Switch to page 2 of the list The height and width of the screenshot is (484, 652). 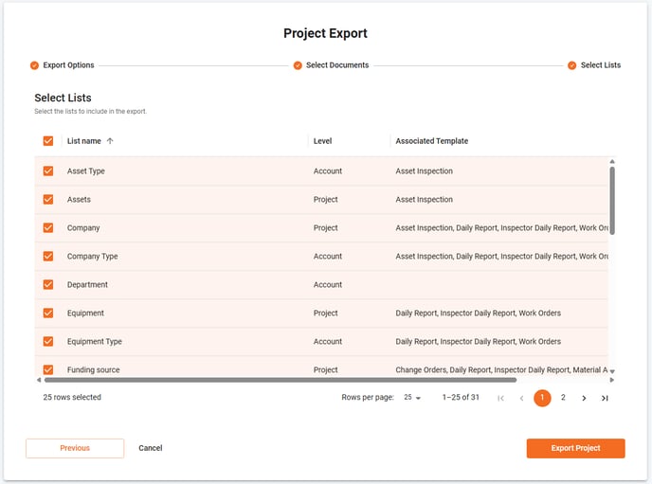tap(563, 398)
